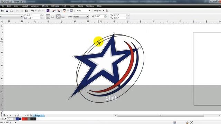Screen dimensions: 221x124
Task: Open the Layout menu
Action: (x=25, y=6)
